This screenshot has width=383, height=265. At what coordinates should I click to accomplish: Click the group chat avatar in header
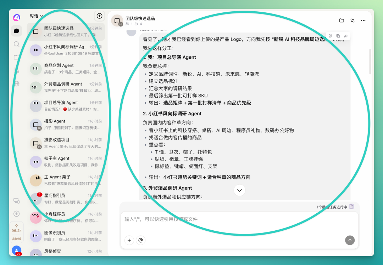coord(117,21)
